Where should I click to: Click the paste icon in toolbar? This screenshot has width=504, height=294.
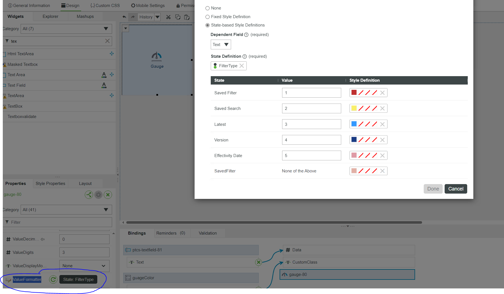coord(187,17)
